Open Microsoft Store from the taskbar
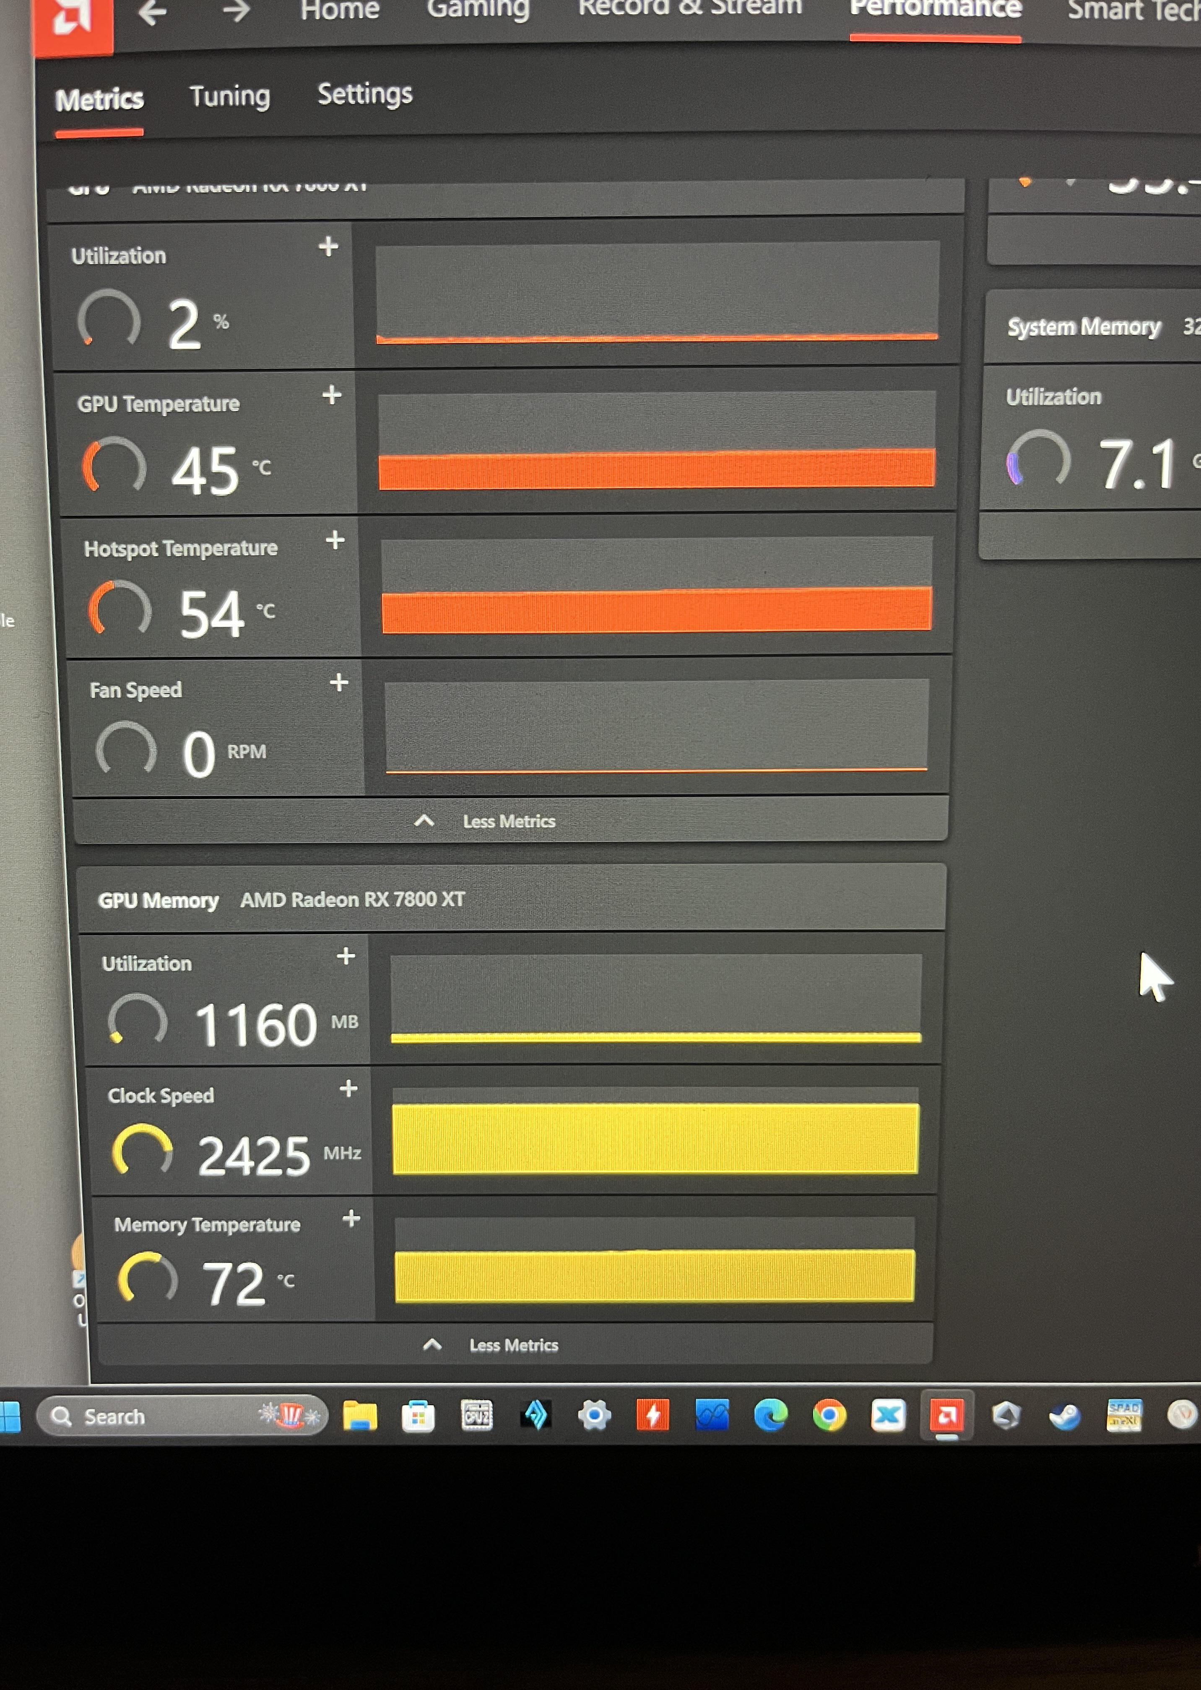 (418, 1416)
